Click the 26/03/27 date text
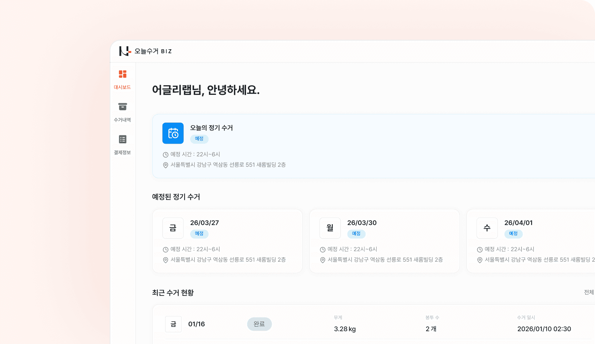 [x=204, y=223]
